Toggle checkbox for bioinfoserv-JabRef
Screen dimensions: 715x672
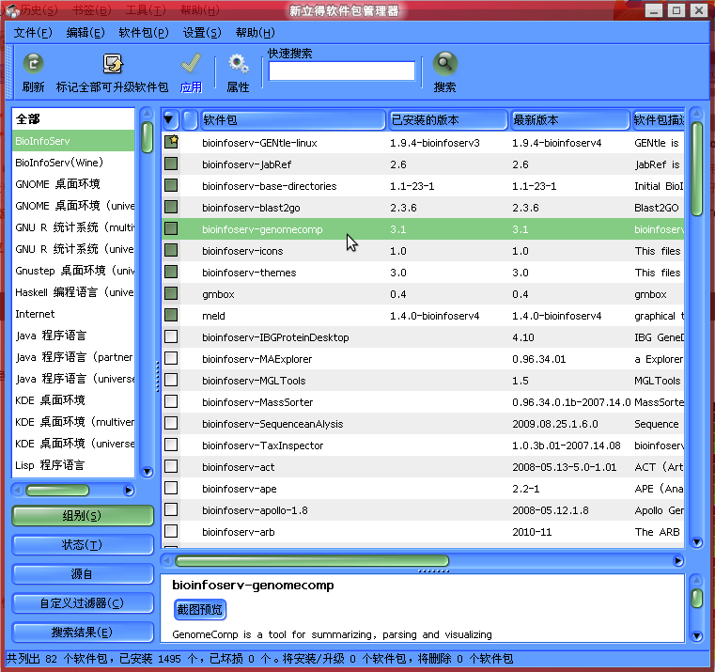click(x=171, y=164)
